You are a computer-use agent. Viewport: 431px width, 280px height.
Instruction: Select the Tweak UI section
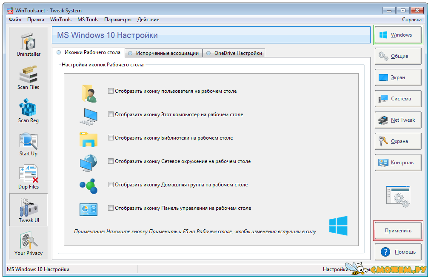29,210
